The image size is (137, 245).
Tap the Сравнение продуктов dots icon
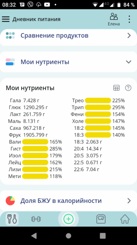10,36
